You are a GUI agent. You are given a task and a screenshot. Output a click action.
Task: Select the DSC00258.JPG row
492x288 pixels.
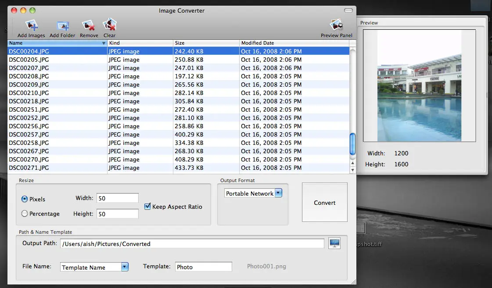pos(178,143)
